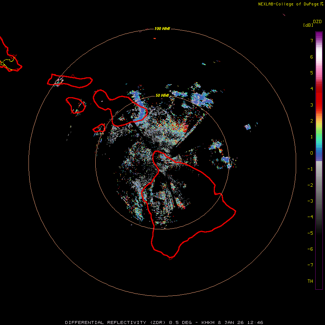Click the 0 value on the color scale
Screen dimensions: 325x325
312,153
